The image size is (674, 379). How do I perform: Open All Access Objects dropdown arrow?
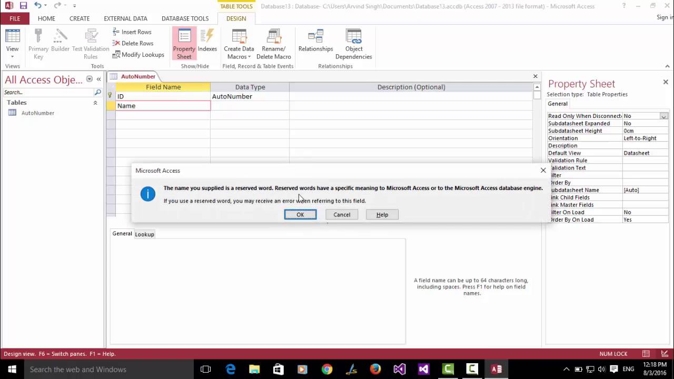[90, 79]
